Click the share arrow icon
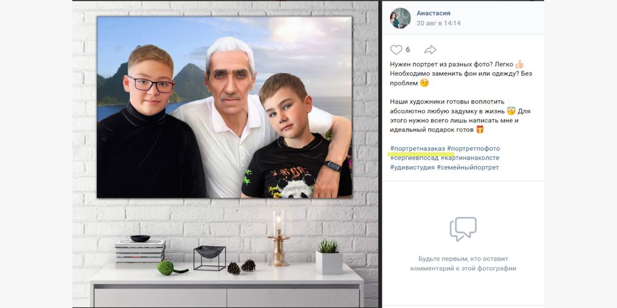Screen dimensions: 617x308 click(430, 50)
